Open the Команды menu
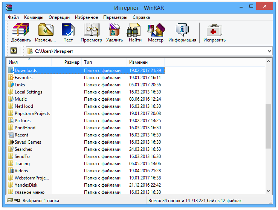Screen dimensions: 278x210 [x=34, y=17]
